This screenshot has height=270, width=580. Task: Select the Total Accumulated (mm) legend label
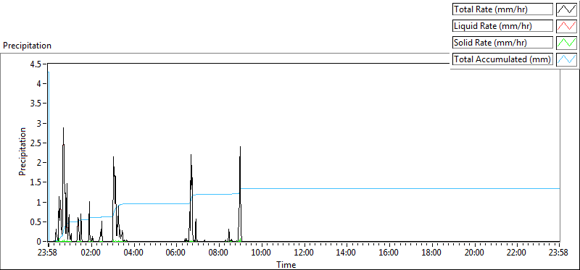coord(503,59)
